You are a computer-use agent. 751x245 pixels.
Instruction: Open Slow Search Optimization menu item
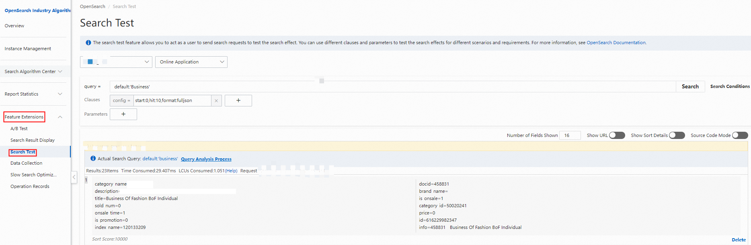click(x=33, y=175)
